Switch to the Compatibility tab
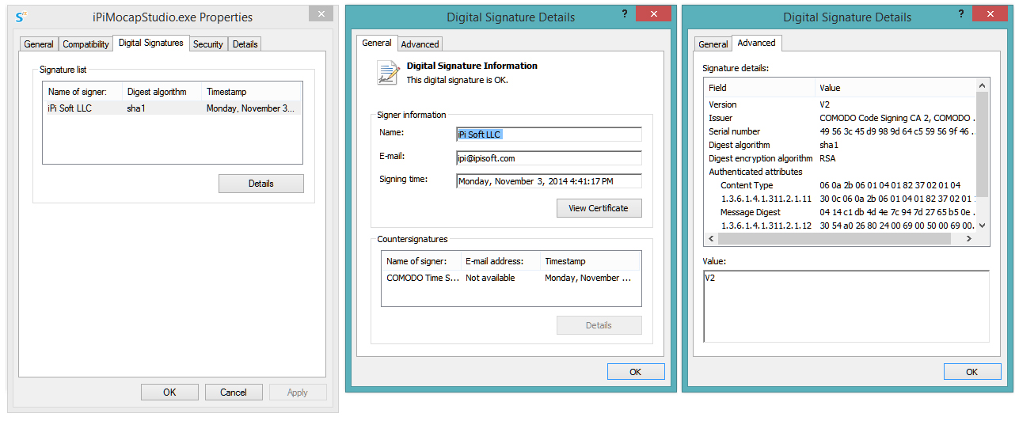Screen dimensions: 1019x421 86,44
